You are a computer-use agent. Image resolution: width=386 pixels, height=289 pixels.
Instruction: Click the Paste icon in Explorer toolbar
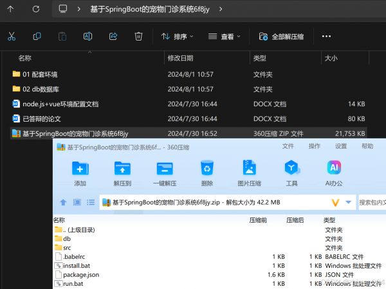[x=62, y=37]
